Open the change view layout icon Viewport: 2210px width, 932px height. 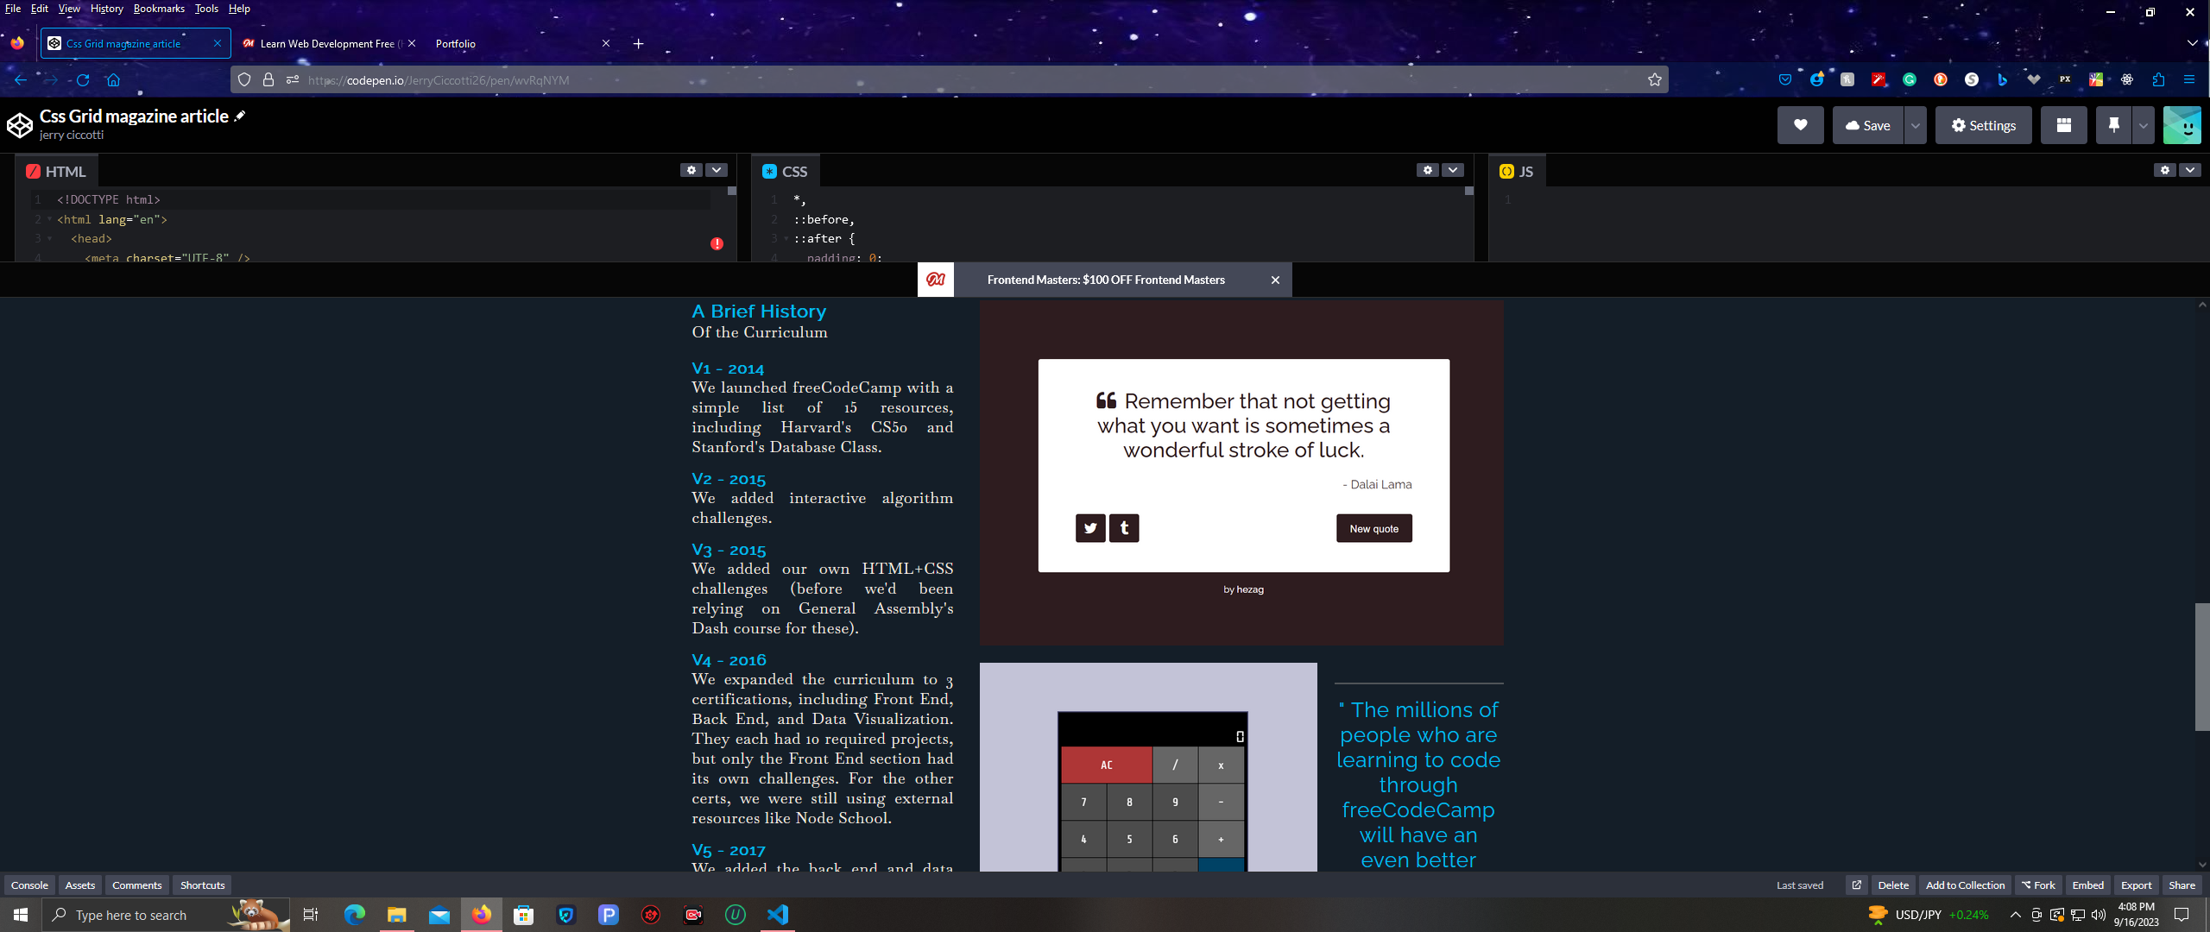pyautogui.click(x=2063, y=125)
